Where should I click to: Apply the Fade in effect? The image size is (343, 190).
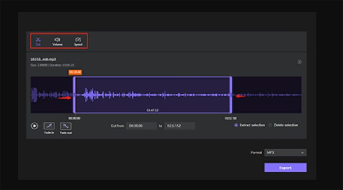pos(49,126)
